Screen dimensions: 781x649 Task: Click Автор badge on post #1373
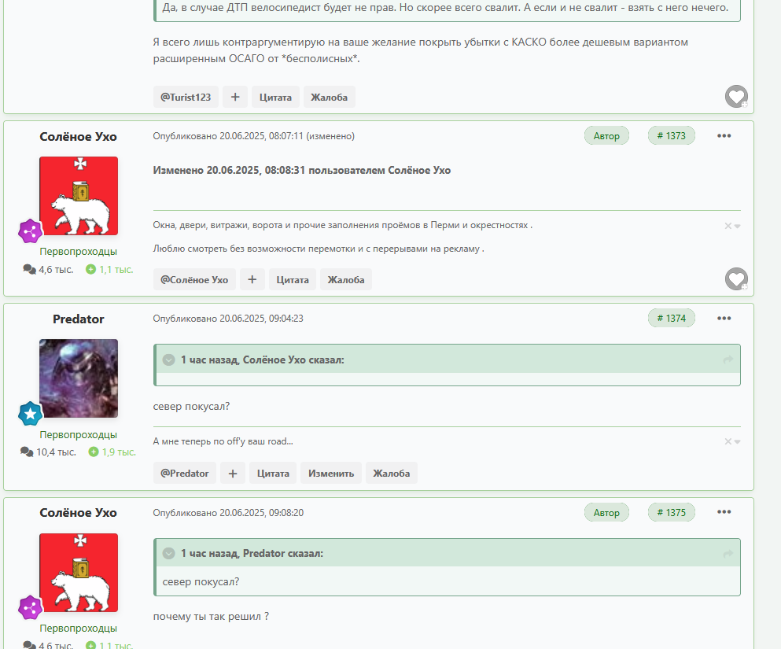point(606,135)
